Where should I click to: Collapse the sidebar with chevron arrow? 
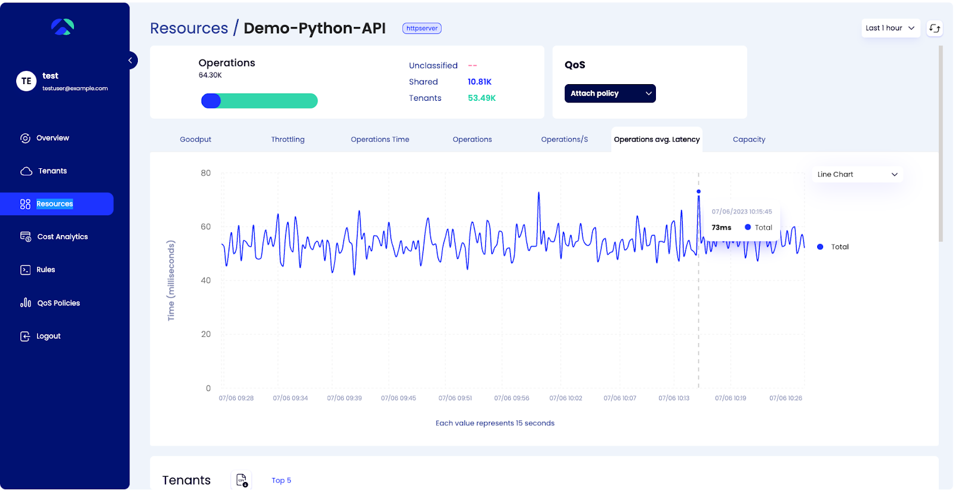(130, 60)
